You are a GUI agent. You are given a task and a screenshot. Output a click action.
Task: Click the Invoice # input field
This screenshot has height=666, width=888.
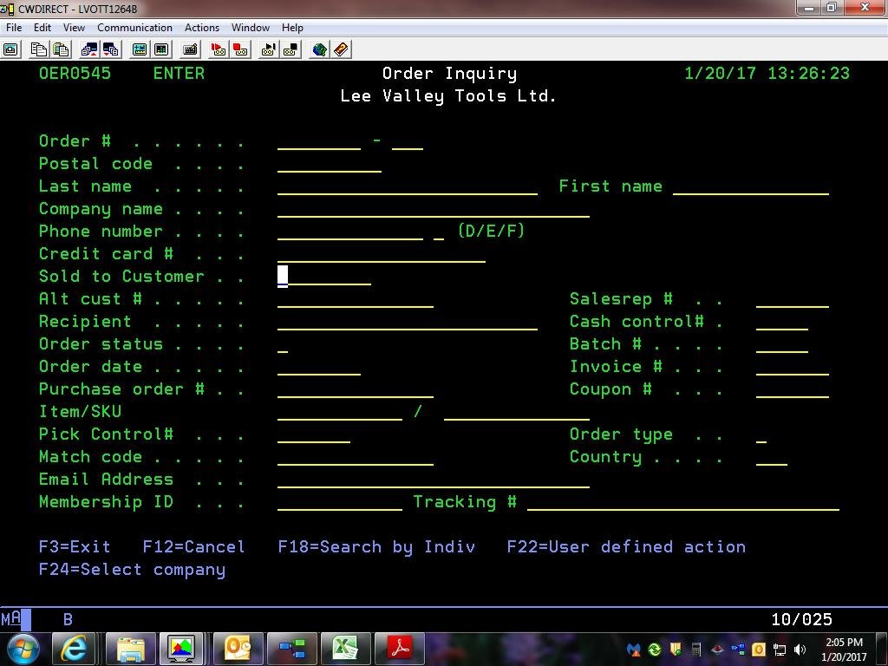click(793, 368)
